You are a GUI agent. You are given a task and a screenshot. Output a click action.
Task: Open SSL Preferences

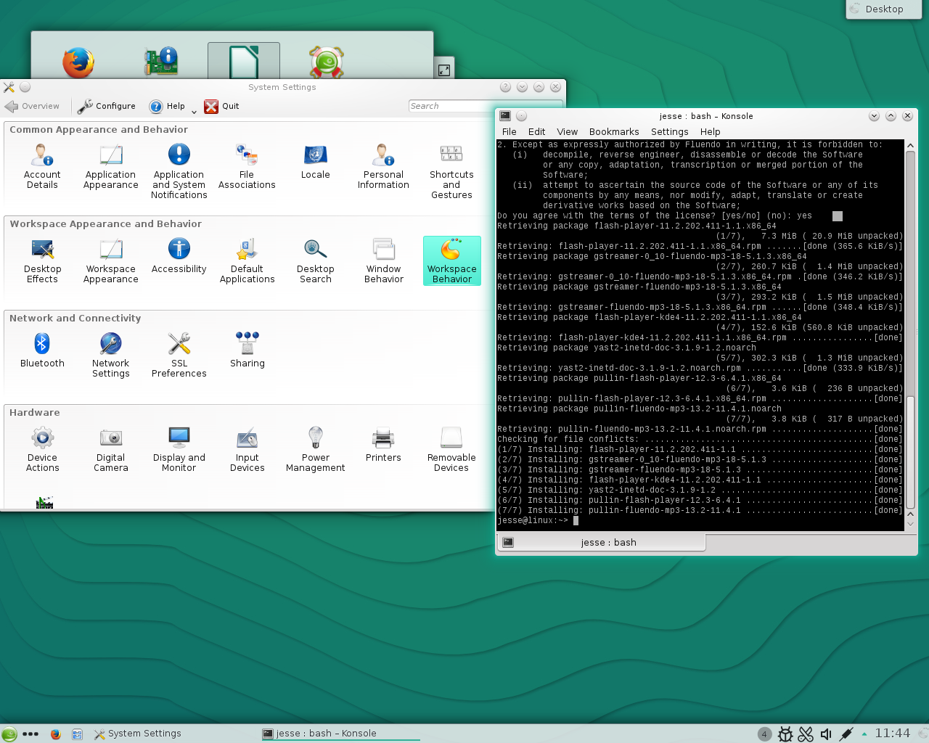(x=179, y=355)
